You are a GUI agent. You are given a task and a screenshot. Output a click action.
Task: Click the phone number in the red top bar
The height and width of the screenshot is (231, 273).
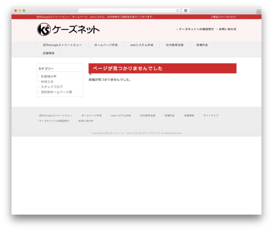point(224,17)
